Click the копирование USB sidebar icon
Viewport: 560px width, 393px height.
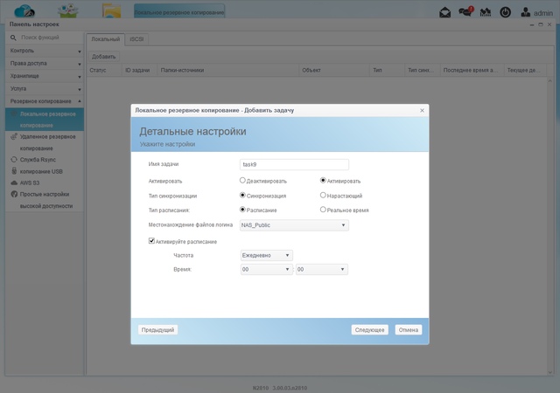(14, 171)
